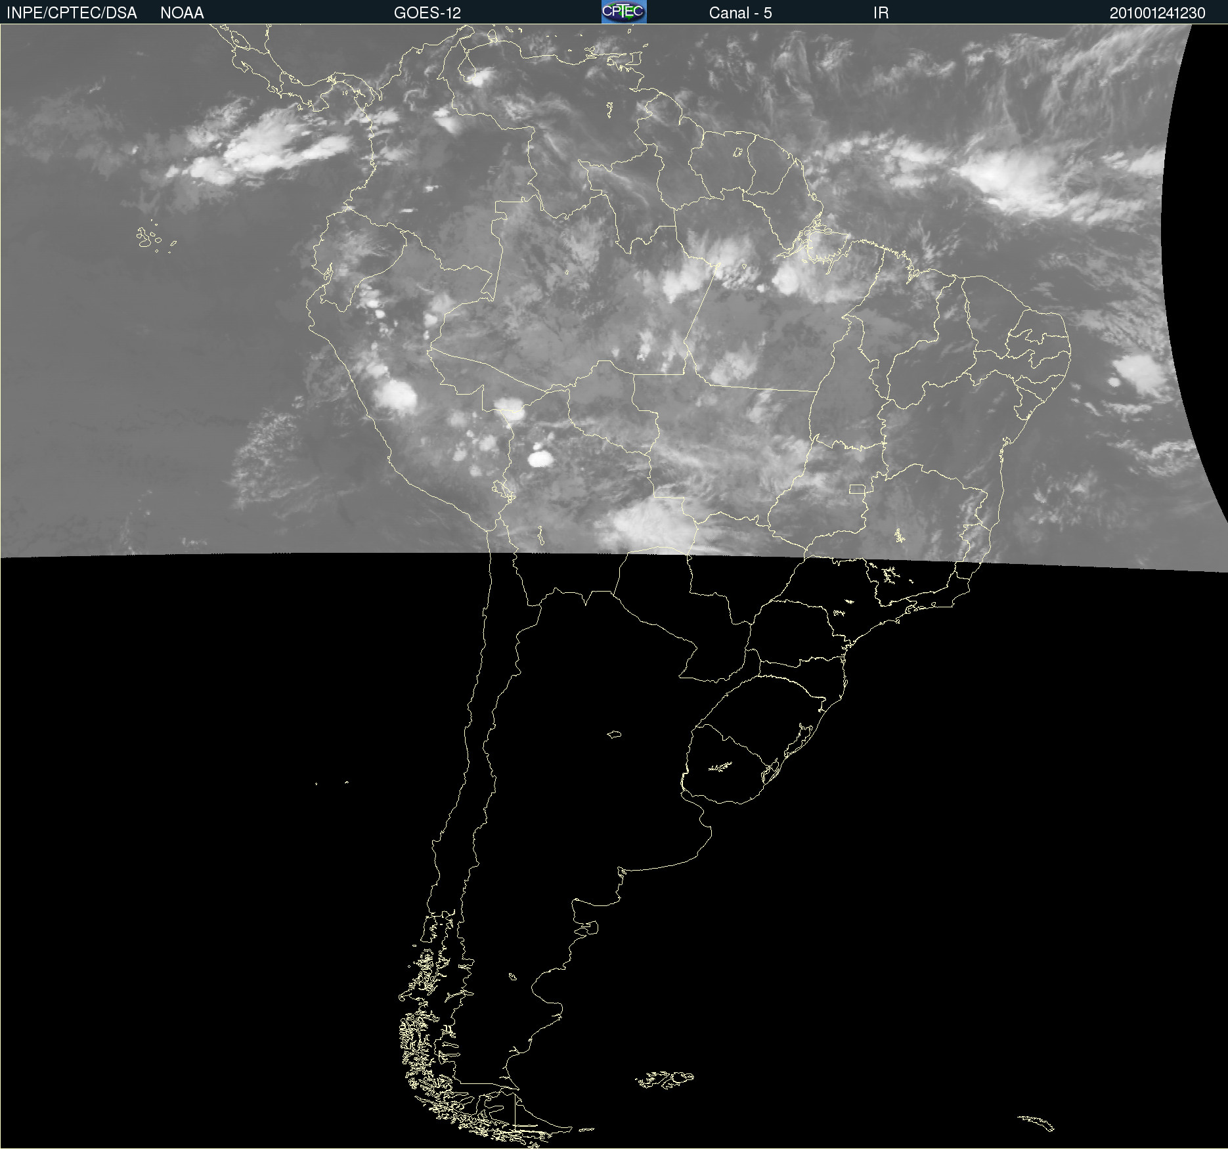This screenshot has height=1149, width=1228.
Task: Click the Canal - 5 label
Action: 740,13
